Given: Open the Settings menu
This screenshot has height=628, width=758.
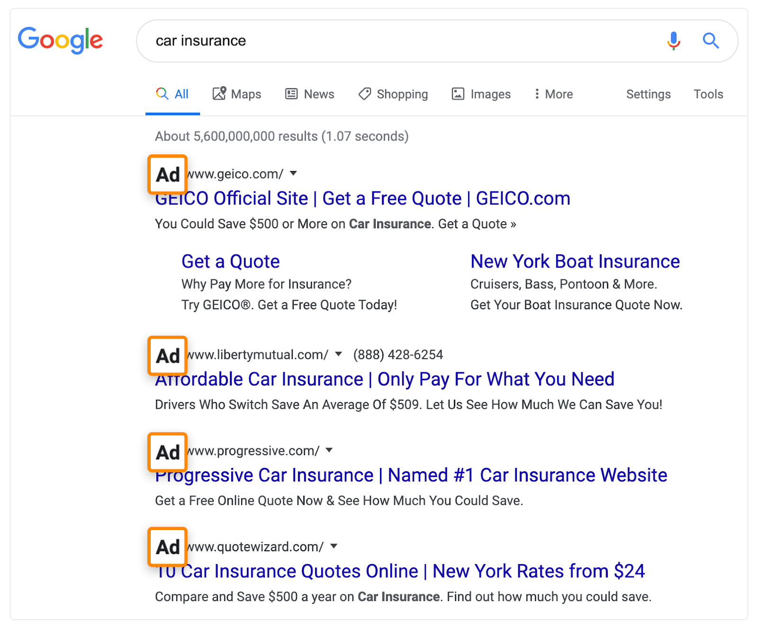Looking at the screenshot, I should (x=648, y=94).
